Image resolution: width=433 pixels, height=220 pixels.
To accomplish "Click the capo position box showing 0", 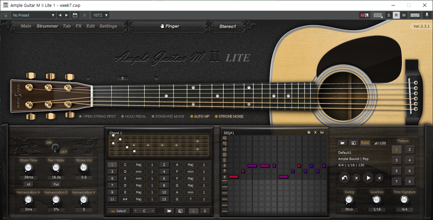I will pyautogui.click(x=122, y=78).
